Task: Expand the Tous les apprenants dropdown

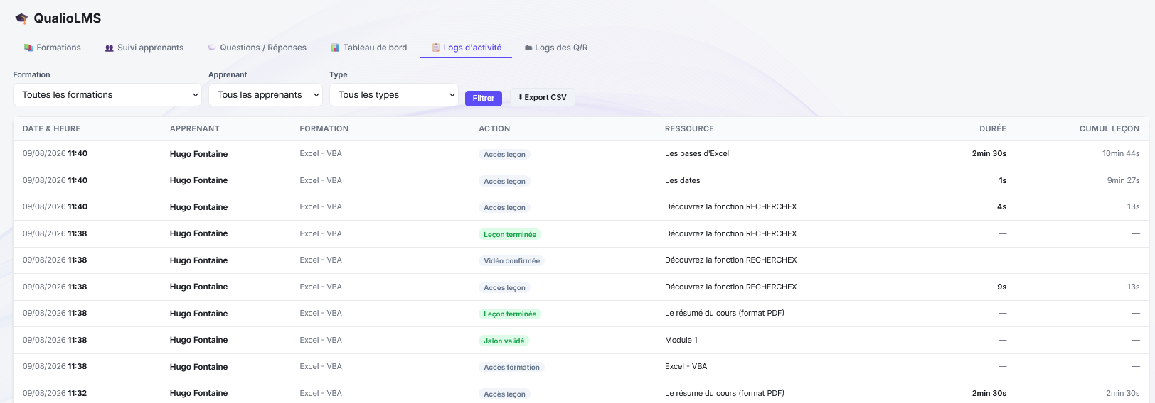Action: 265,95
